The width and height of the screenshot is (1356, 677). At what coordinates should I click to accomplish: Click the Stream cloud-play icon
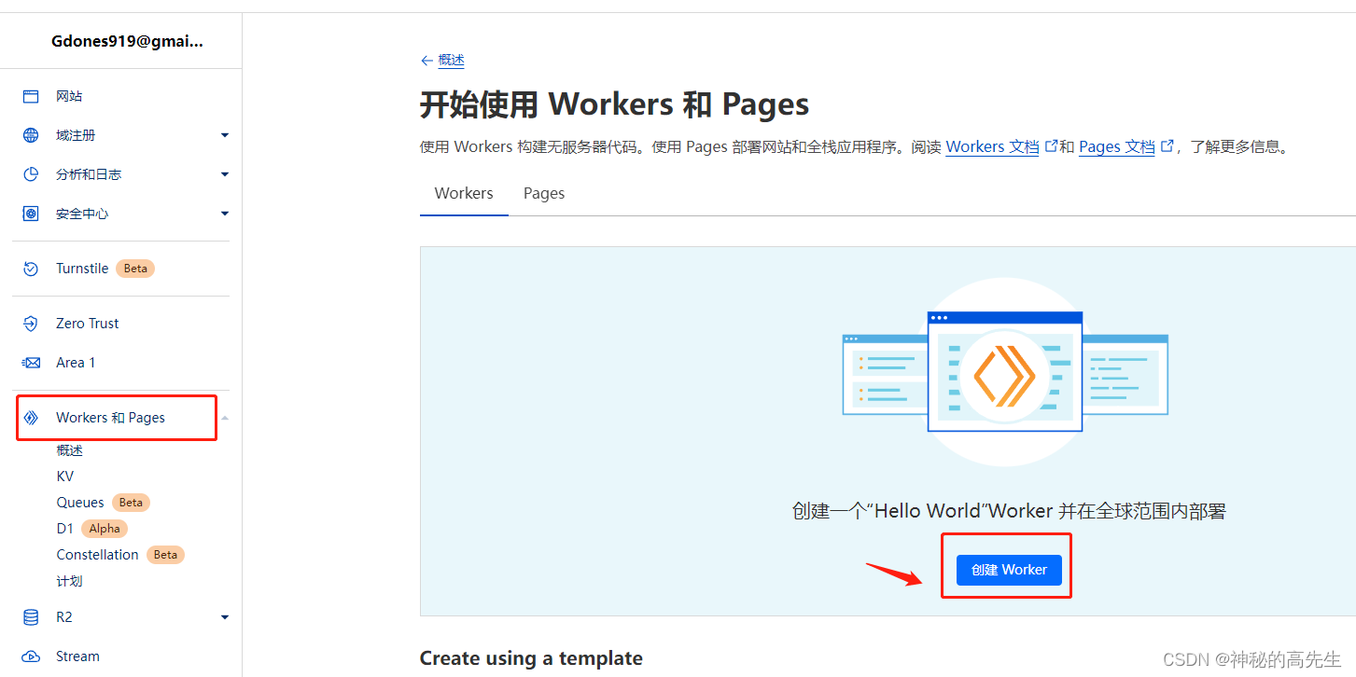tap(31, 656)
